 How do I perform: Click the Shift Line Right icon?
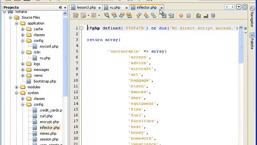coord(171,15)
